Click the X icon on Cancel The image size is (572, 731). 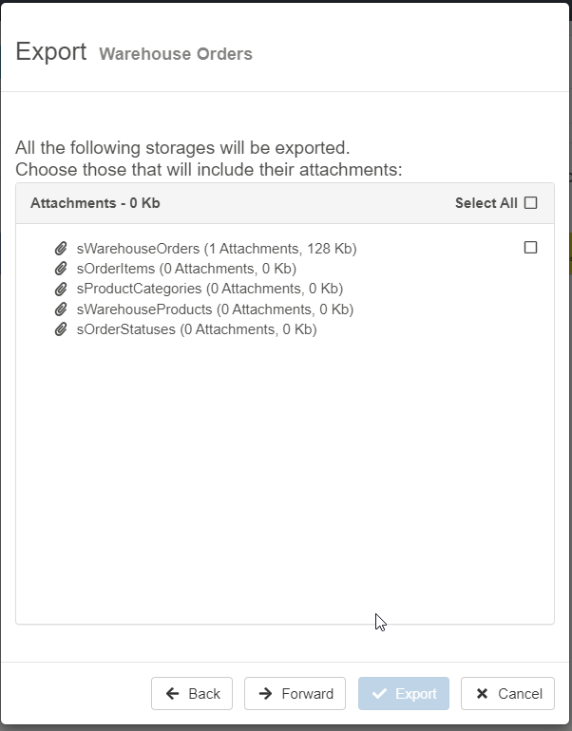(482, 694)
